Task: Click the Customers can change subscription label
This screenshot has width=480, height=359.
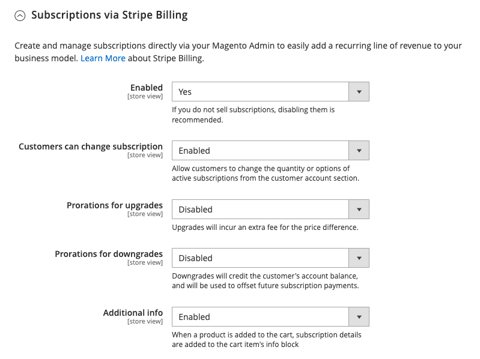Action: click(x=91, y=146)
